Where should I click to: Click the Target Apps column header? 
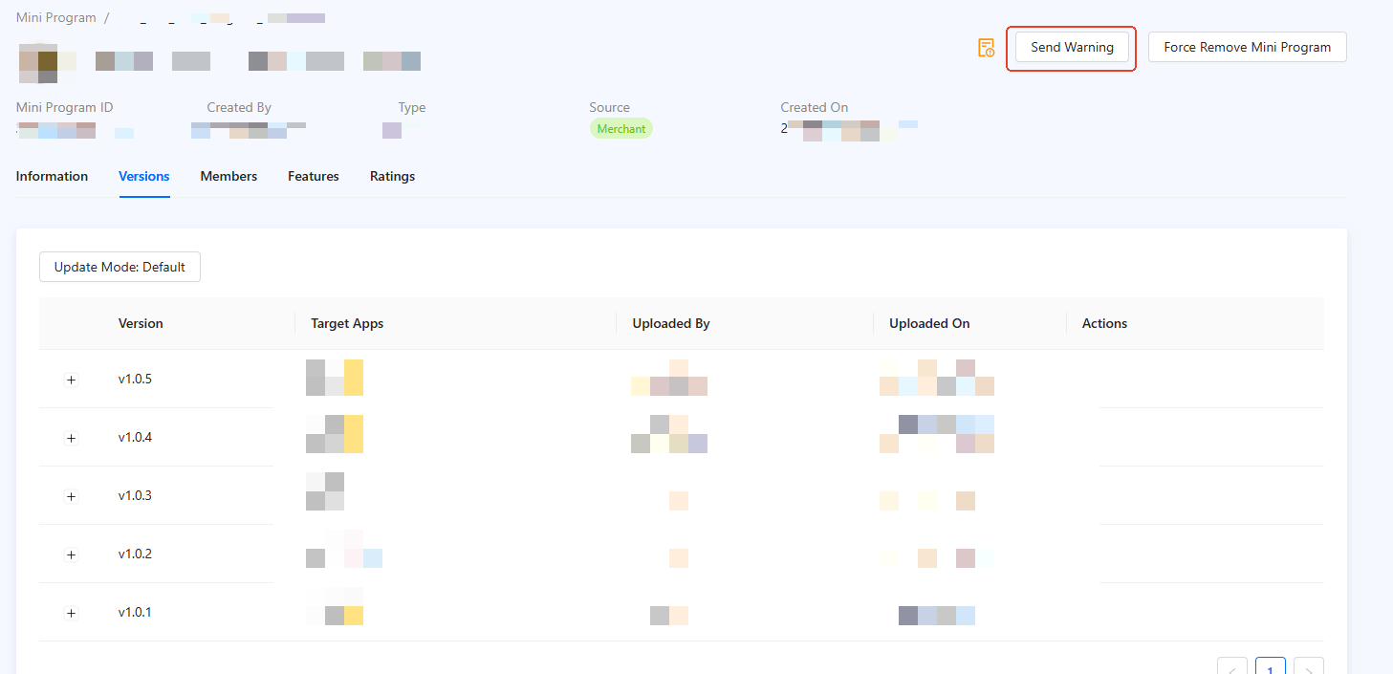coord(347,323)
